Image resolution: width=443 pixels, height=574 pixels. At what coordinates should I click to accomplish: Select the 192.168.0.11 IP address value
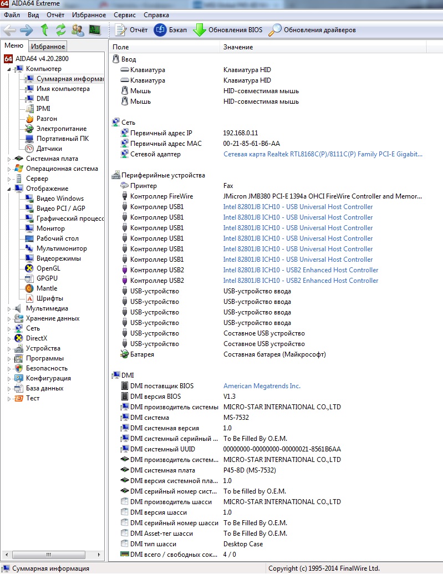(241, 133)
